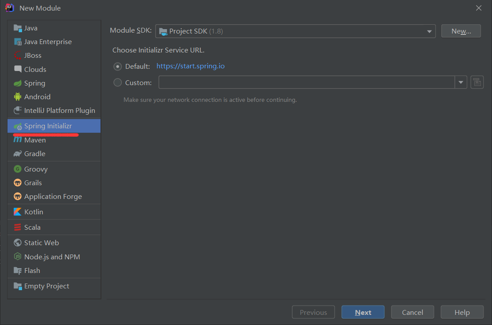Select the Node.js and NPM icon
The image size is (492, 325).
click(x=18, y=257)
